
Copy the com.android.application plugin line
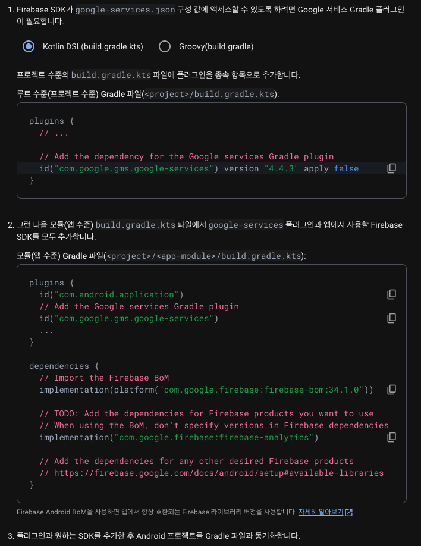tap(391, 294)
